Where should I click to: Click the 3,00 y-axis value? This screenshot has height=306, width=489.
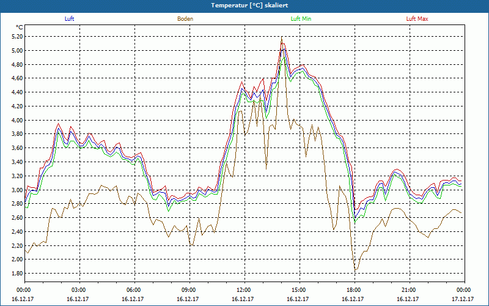pos(18,190)
